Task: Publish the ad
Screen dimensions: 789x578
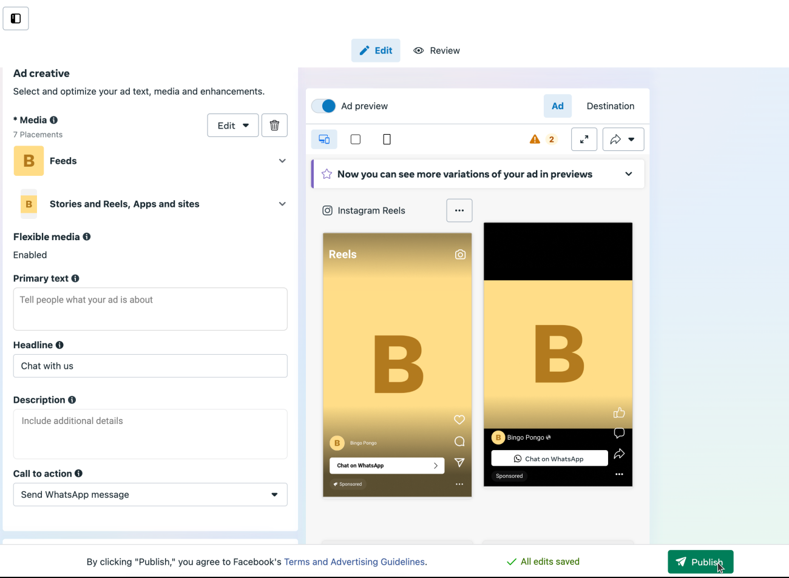Action: (700, 562)
